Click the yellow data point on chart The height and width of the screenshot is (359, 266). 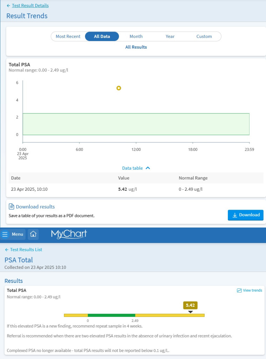pyautogui.click(x=119, y=88)
